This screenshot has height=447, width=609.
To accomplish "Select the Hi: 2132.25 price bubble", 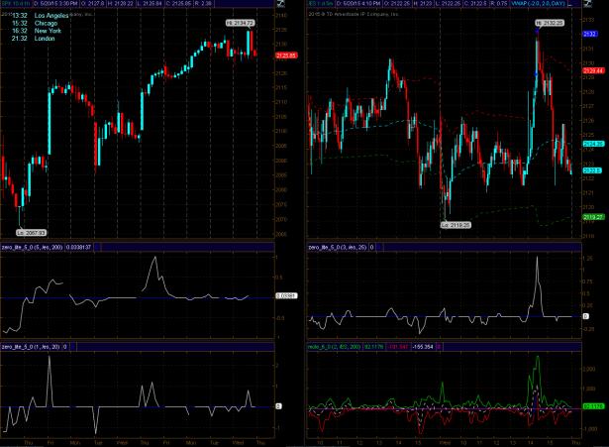I will click(x=546, y=21).
